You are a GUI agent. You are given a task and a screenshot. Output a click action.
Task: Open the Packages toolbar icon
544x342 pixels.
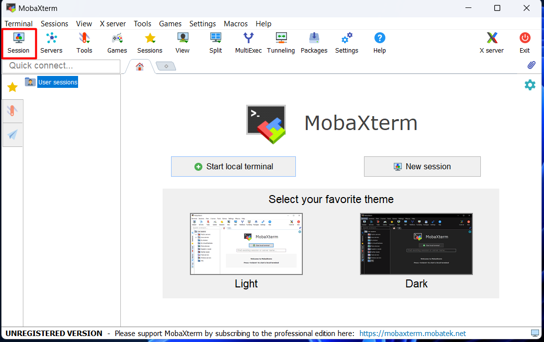click(314, 43)
